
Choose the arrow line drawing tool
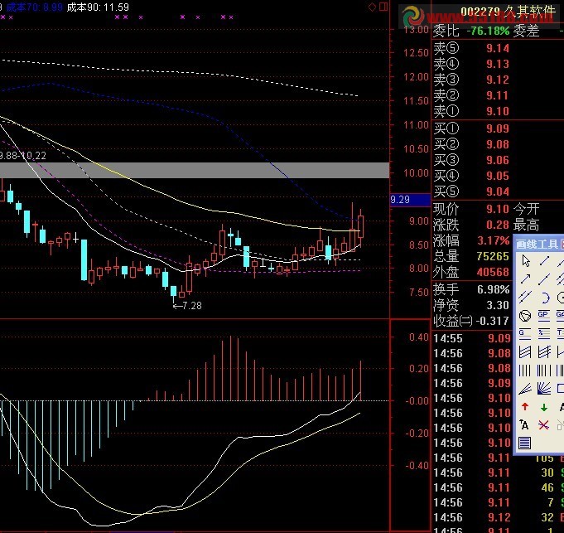click(526, 279)
